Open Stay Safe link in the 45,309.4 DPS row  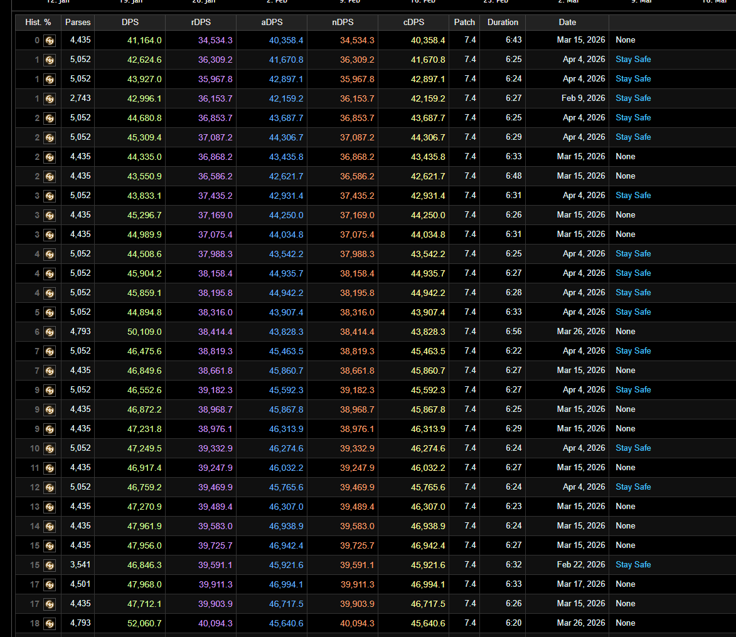[x=633, y=137]
